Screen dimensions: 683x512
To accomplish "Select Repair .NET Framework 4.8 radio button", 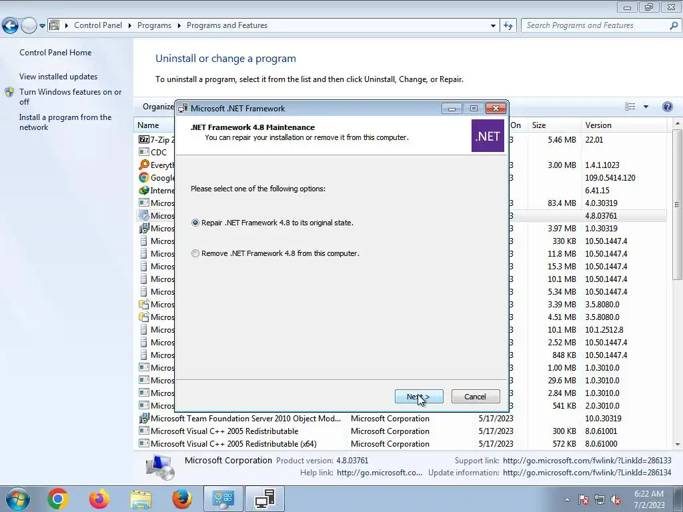I will click(195, 223).
